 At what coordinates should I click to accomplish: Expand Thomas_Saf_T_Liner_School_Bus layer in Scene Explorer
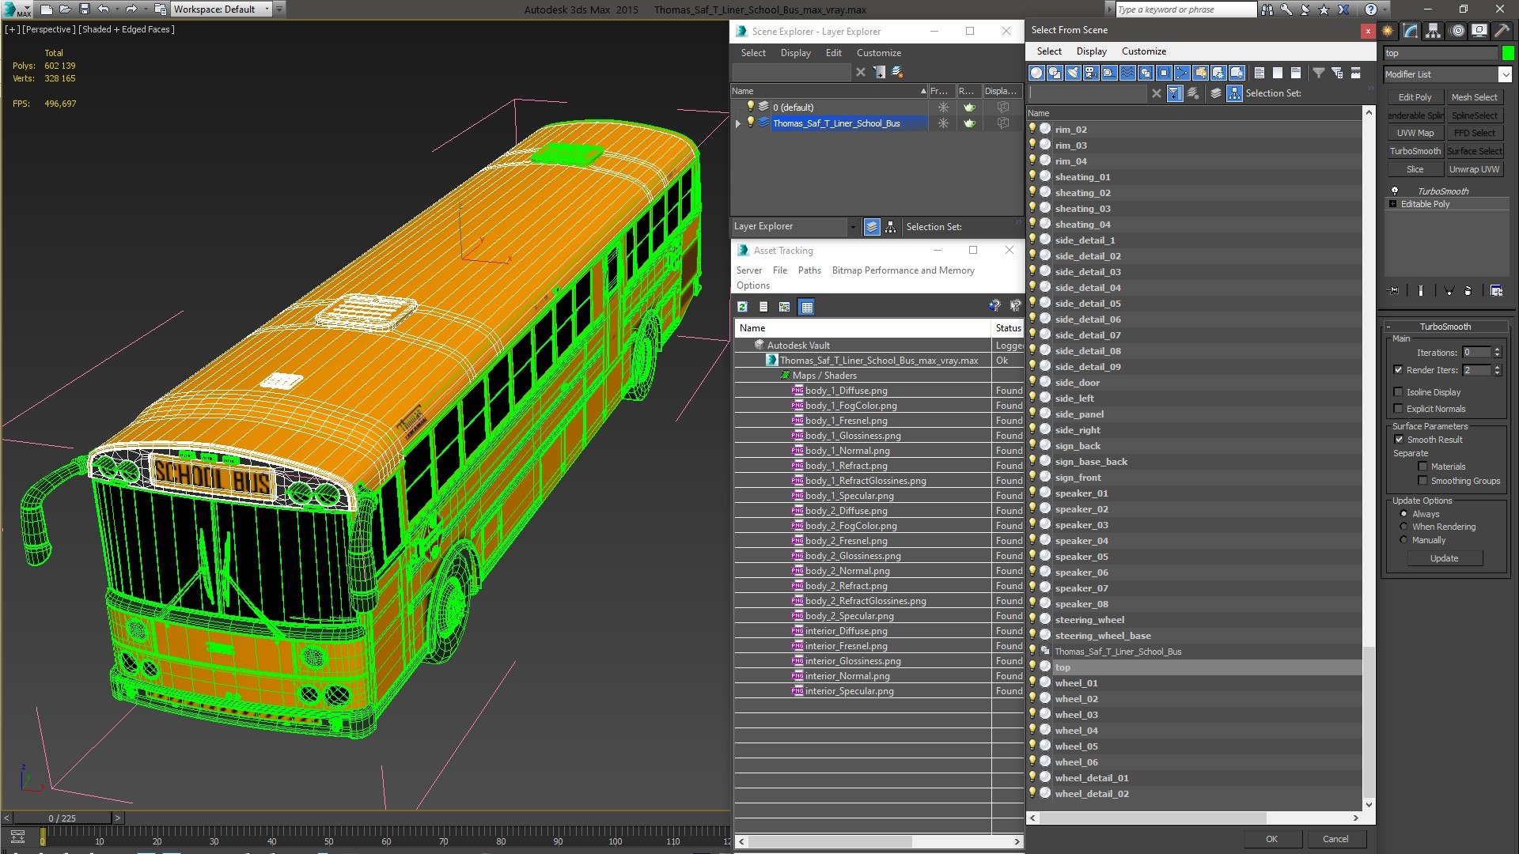[x=738, y=123]
